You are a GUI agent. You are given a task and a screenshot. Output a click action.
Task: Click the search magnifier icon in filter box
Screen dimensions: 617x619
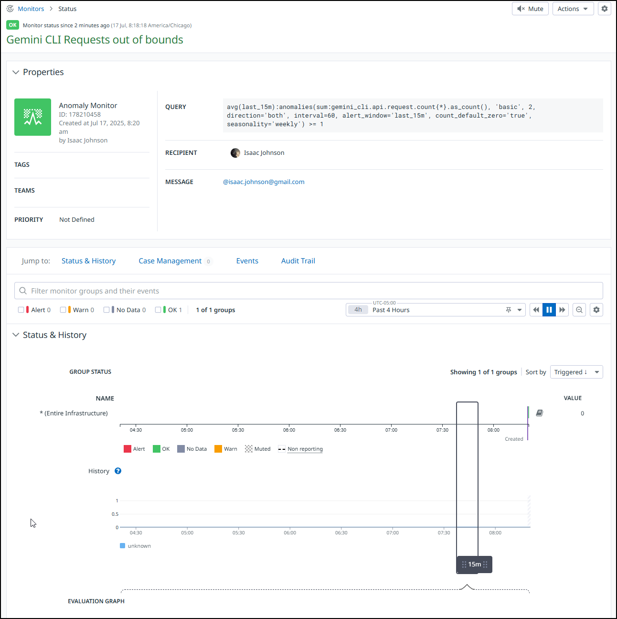tap(23, 291)
